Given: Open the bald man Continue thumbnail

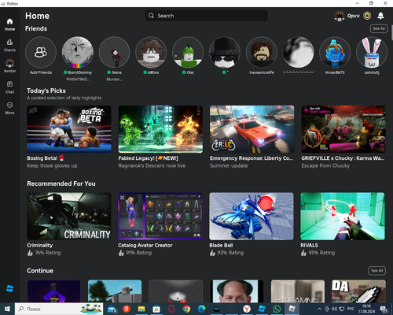Looking at the screenshot, I should (237, 291).
